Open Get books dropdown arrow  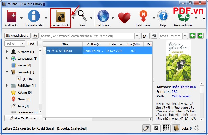[x=113, y=18]
